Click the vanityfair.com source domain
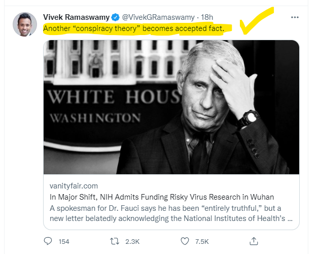 [x=74, y=186]
